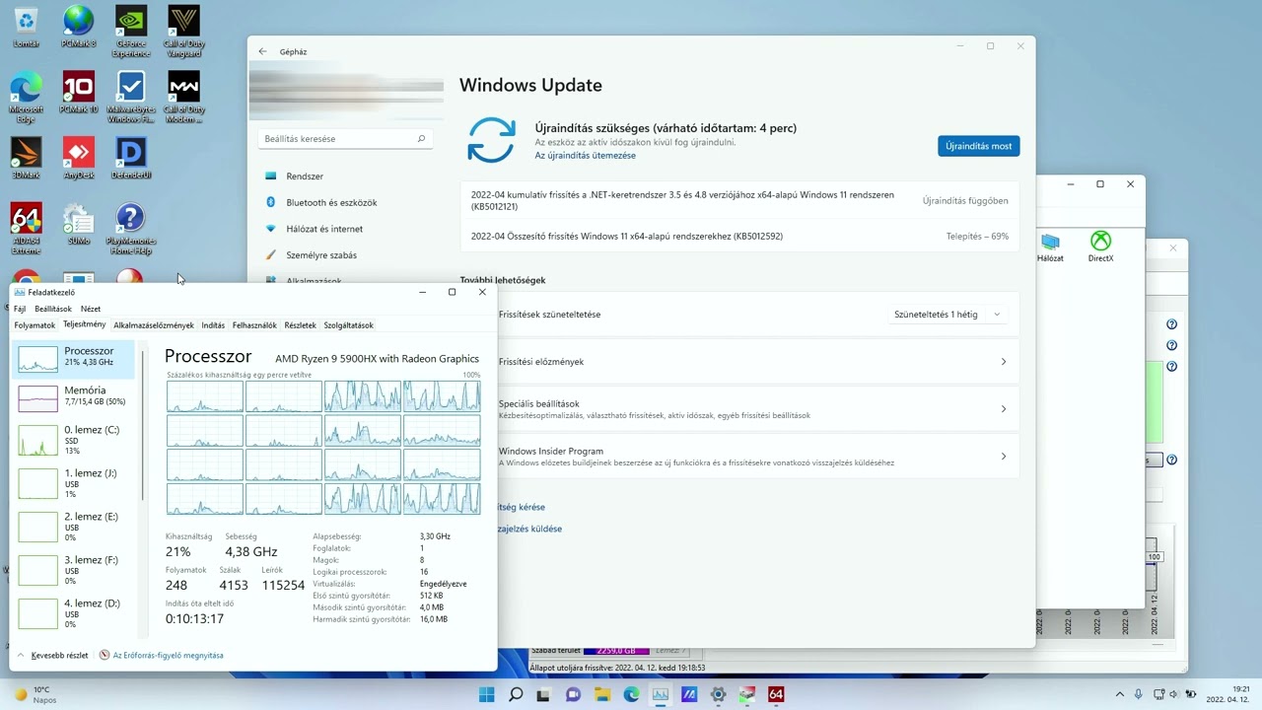Open Call of Duty Vanguard desktop shortcut

(184, 32)
